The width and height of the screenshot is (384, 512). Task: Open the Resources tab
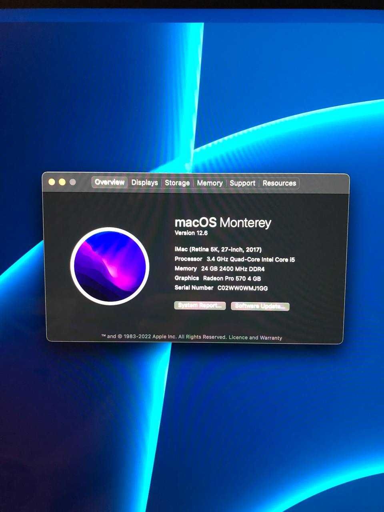tap(279, 183)
